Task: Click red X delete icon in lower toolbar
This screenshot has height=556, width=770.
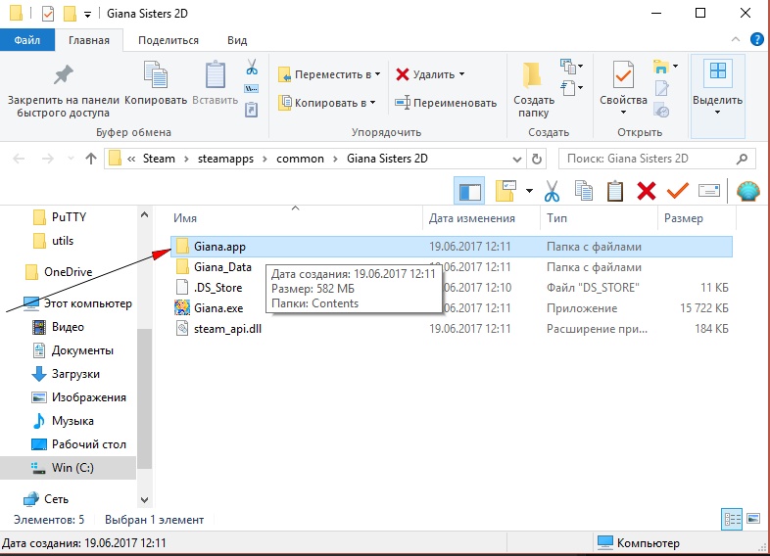Action: tap(647, 191)
